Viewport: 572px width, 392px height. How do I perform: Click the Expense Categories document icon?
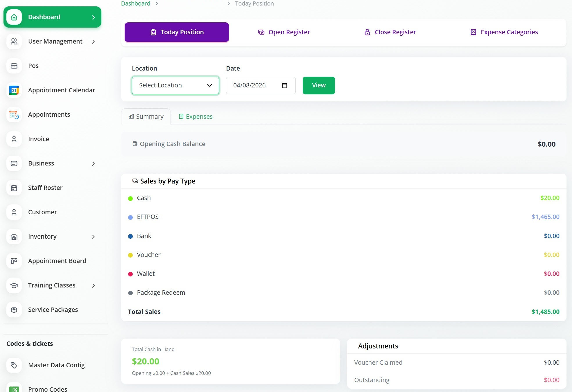point(474,32)
